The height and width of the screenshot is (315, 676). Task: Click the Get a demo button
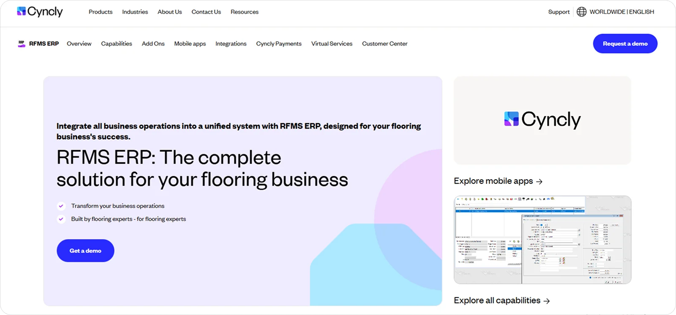(85, 250)
